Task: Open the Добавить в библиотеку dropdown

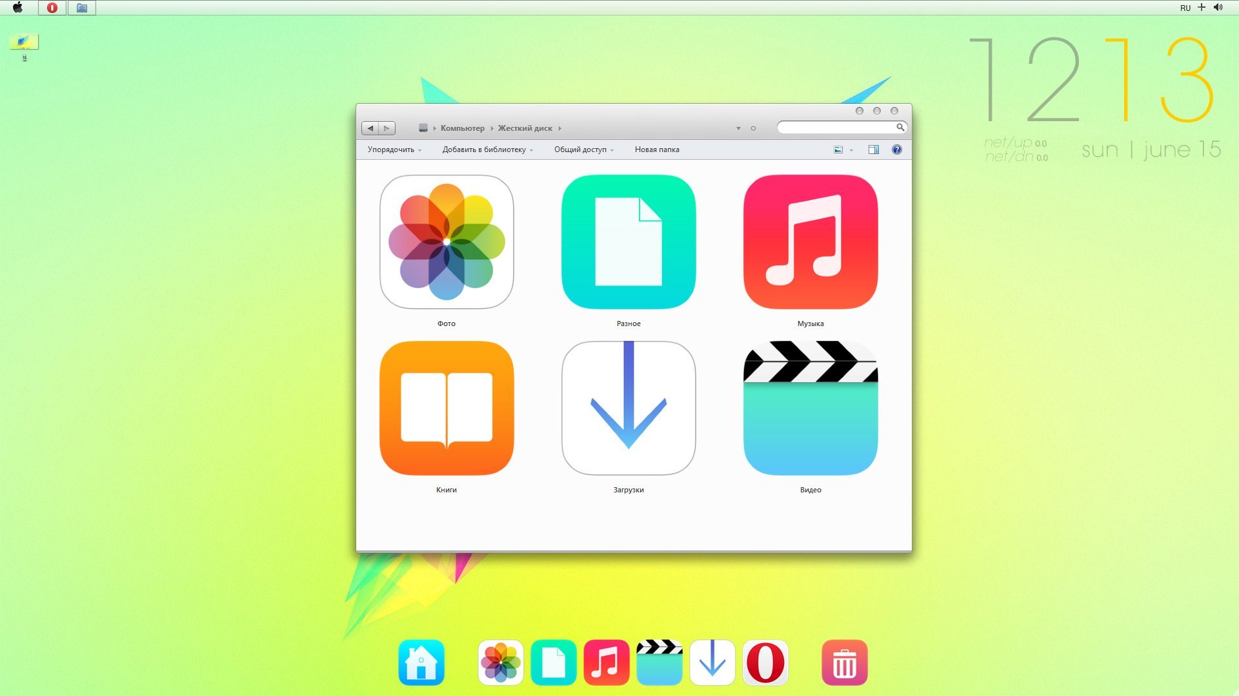Action: pos(487,150)
